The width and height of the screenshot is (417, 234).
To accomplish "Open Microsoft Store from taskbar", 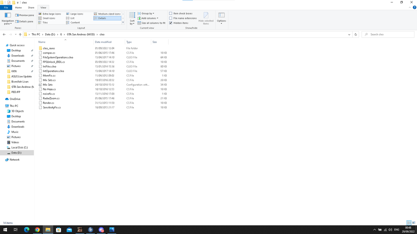I will pyautogui.click(x=59, y=230).
